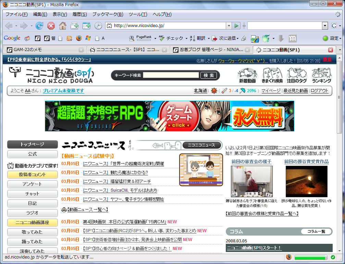Close the ニコニコ動画(SP1) tab

(x=331, y=50)
